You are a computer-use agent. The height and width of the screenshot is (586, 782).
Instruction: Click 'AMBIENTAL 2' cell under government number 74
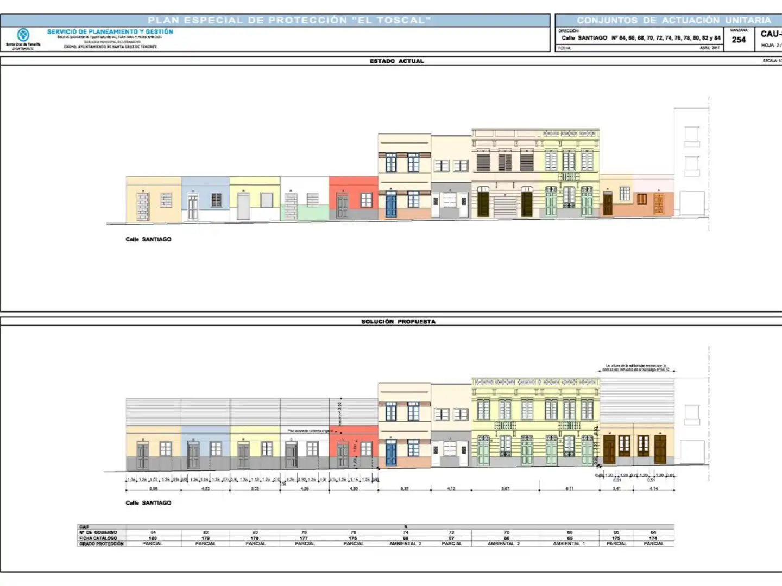coord(405,544)
